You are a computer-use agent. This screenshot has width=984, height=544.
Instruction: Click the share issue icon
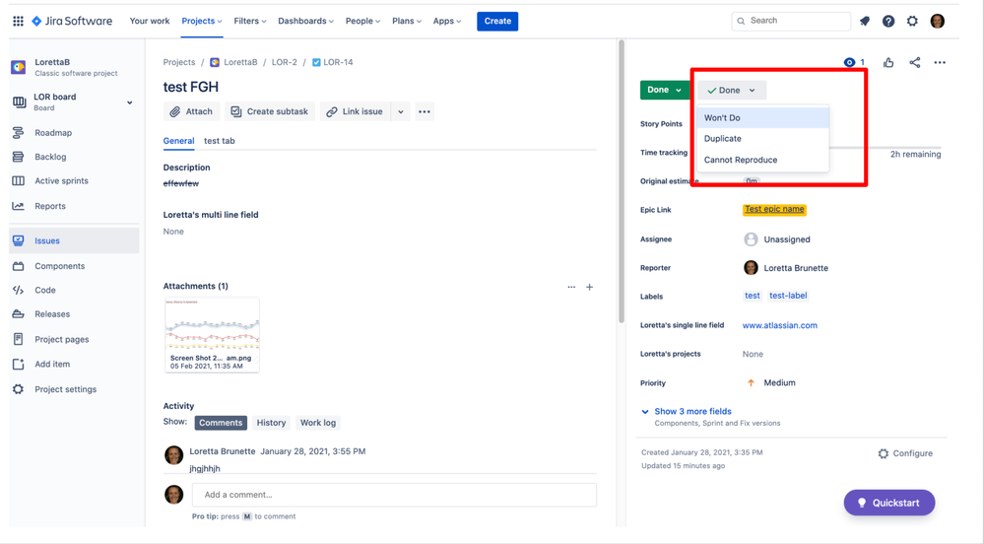[915, 62]
